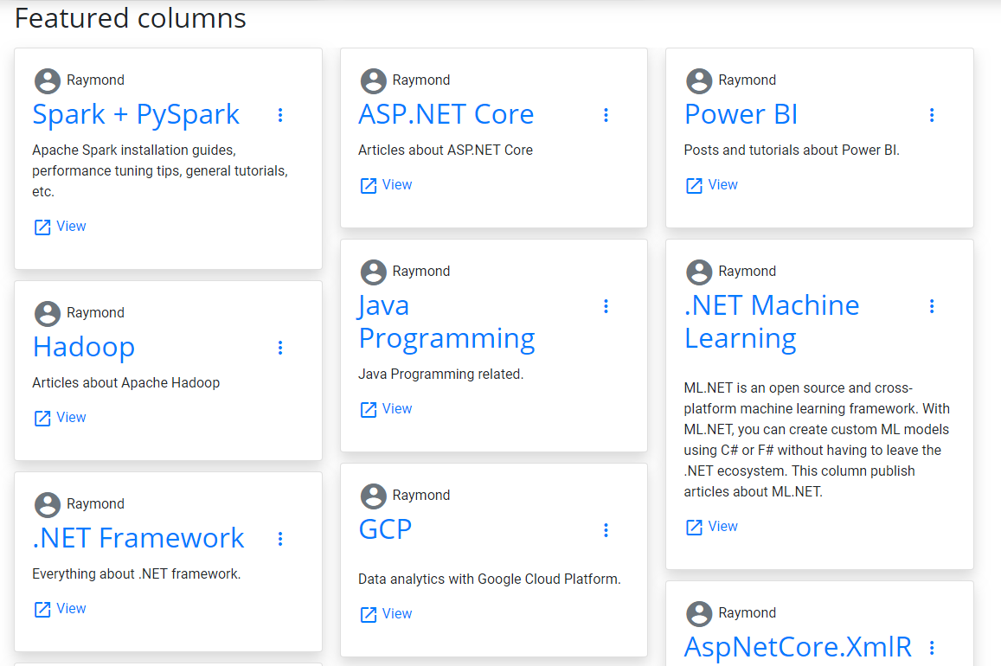Click 'Everything about .NET framework.' description
The width and height of the screenshot is (1001, 666).
[x=136, y=574]
